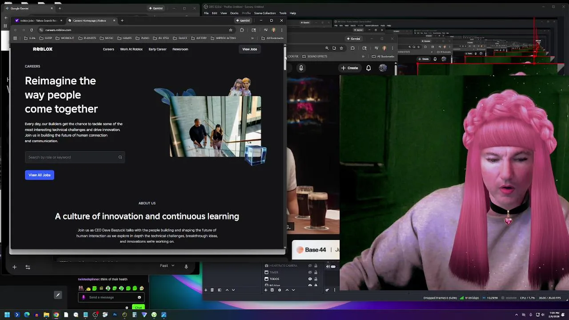Open the Windows Start button
569x320 pixels.
[7, 315]
